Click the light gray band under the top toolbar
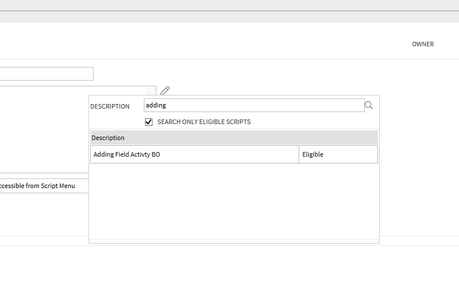The height and width of the screenshot is (307, 459). pyautogui.click(x=230, y=17)
